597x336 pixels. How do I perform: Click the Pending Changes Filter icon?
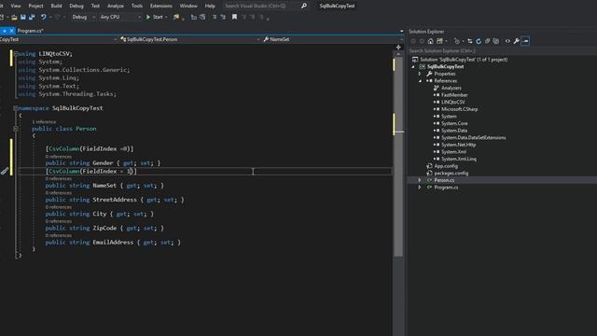pos(457,41)
